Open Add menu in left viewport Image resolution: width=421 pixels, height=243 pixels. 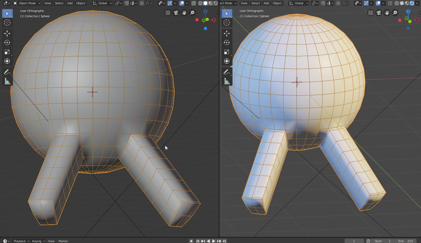click(70, 3)
